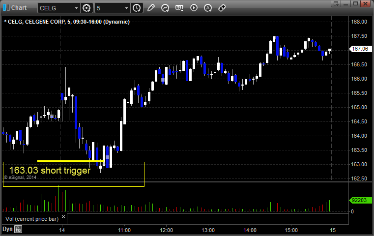
Task: Open the time template clock icon
Action: [137, 8]
